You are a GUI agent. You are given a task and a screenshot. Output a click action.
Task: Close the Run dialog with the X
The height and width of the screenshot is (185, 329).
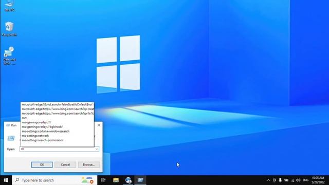[x=99, y=125]
